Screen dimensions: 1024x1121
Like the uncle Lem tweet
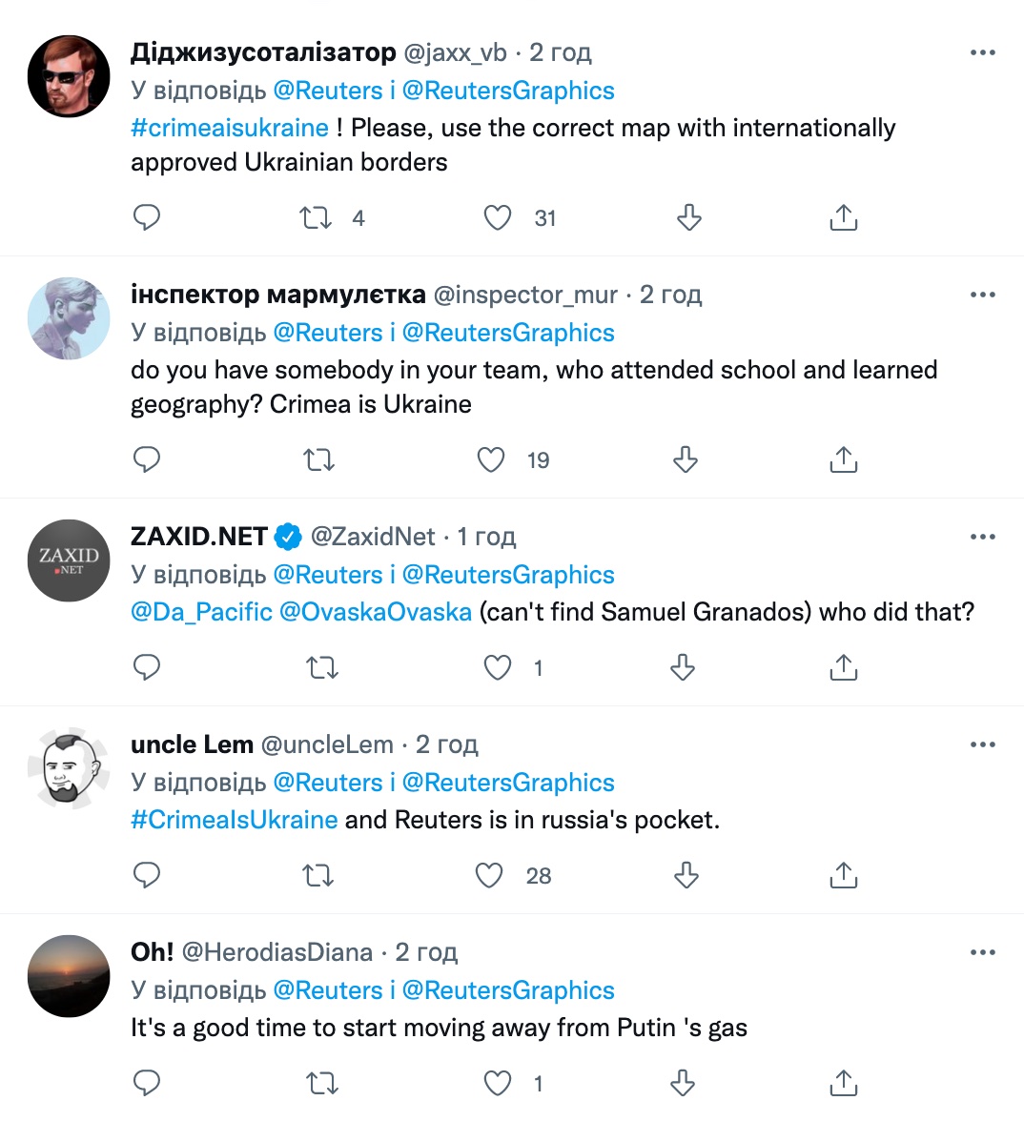point(489,875)
